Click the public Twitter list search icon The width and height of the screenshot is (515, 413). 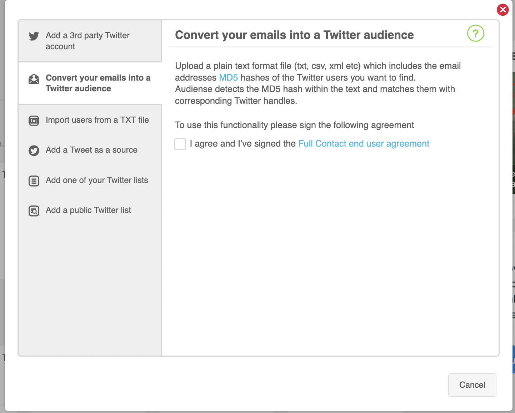34,211
